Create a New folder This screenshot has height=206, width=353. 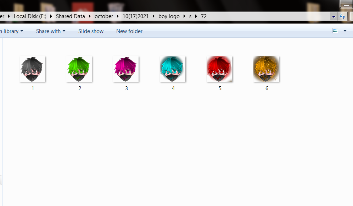point(129,31)
